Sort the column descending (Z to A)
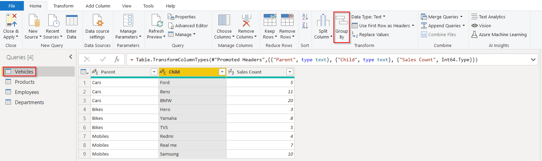Image resolution: width=542 pixels, height=161 pixels. pyautogui.click(x=305, y=26)
